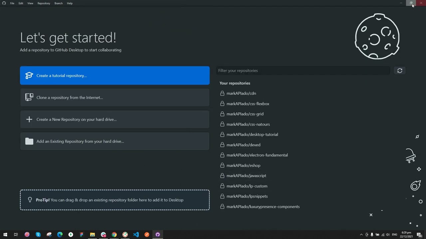Open the Repository menu
Screen dimensions: 426x239
pyautogui.click(x=44, y=3)
